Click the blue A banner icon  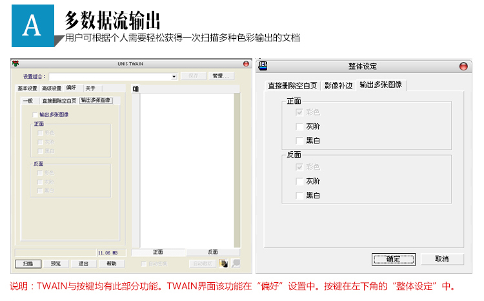click(x=34, y=25)
